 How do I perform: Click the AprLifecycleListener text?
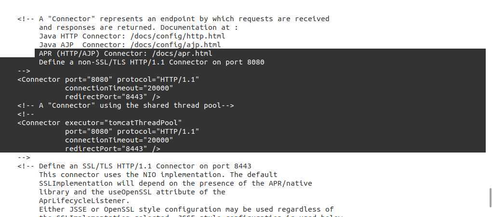84,201
